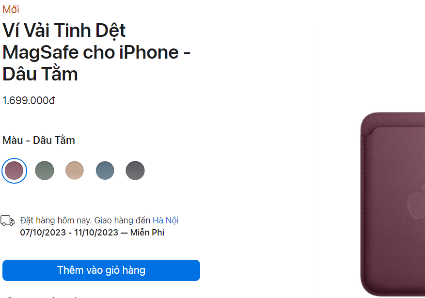
Task: Click the MagSafe product name text
Action: [x=63, y=52]
